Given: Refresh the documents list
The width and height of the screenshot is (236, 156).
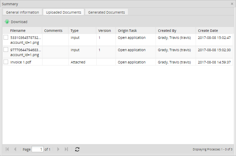Looking at the screenshot, I should pos(77,149).
